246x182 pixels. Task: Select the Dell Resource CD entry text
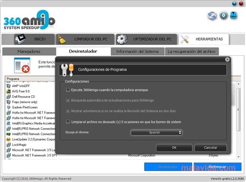23,97
